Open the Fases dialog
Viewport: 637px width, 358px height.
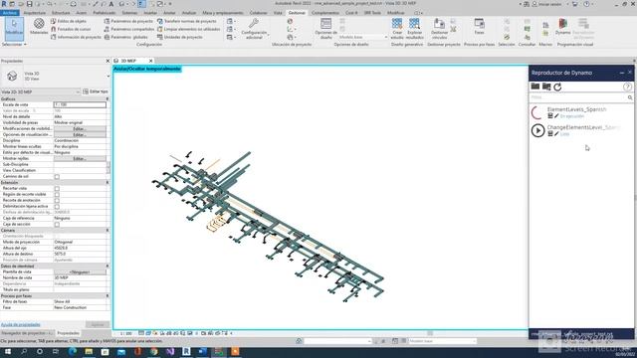[x=480, y=27]
